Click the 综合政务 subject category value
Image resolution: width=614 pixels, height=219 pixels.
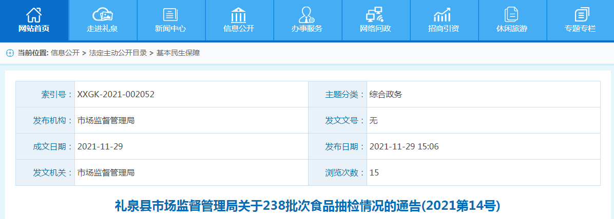click(x=386, y=94)
